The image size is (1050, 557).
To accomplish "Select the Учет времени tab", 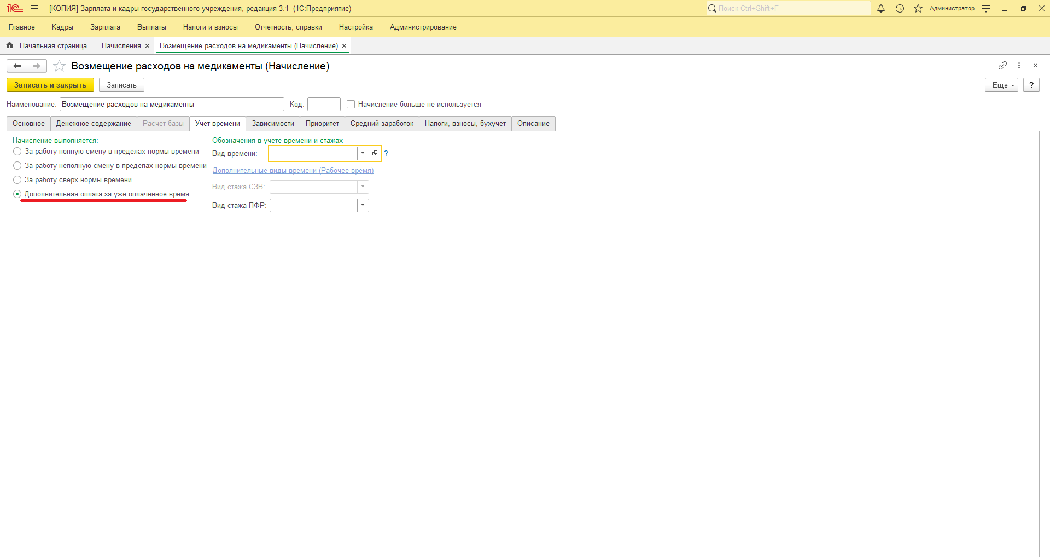I will (x=218, y=124).
